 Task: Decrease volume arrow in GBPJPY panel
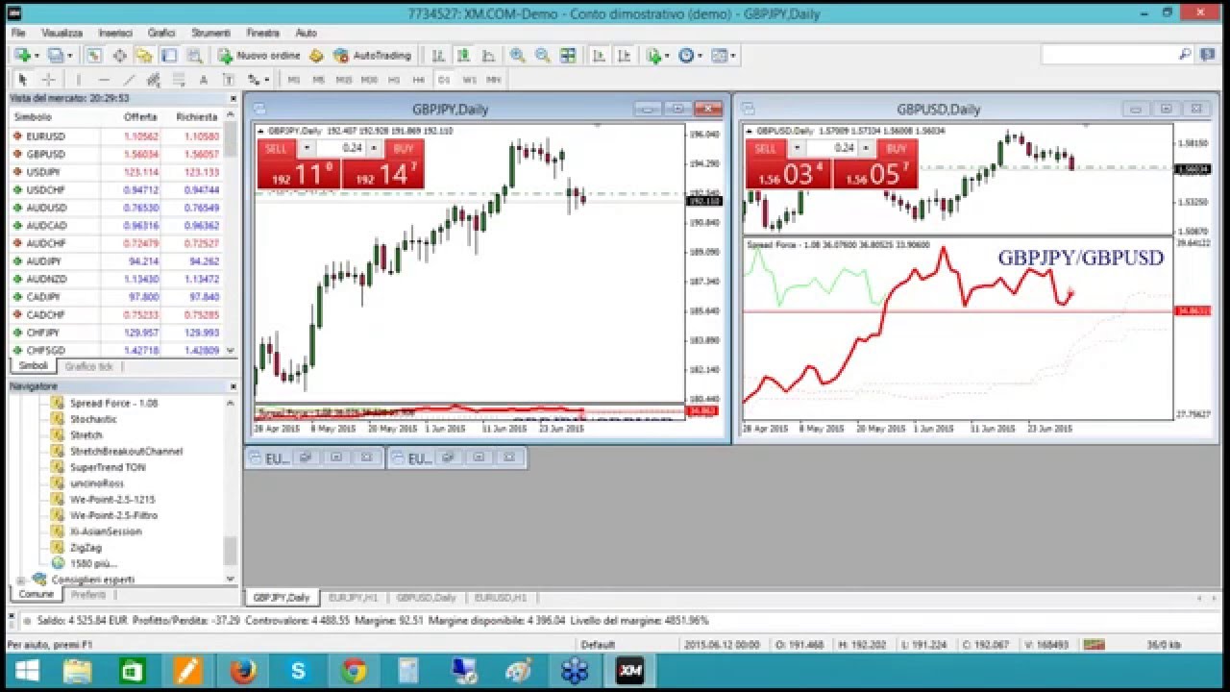(x=307, y=148)
